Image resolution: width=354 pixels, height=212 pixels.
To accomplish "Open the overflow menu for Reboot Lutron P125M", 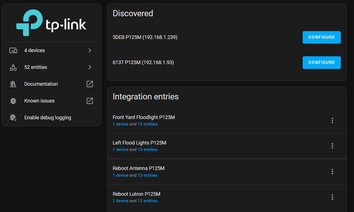I will [x=332, y=197].
